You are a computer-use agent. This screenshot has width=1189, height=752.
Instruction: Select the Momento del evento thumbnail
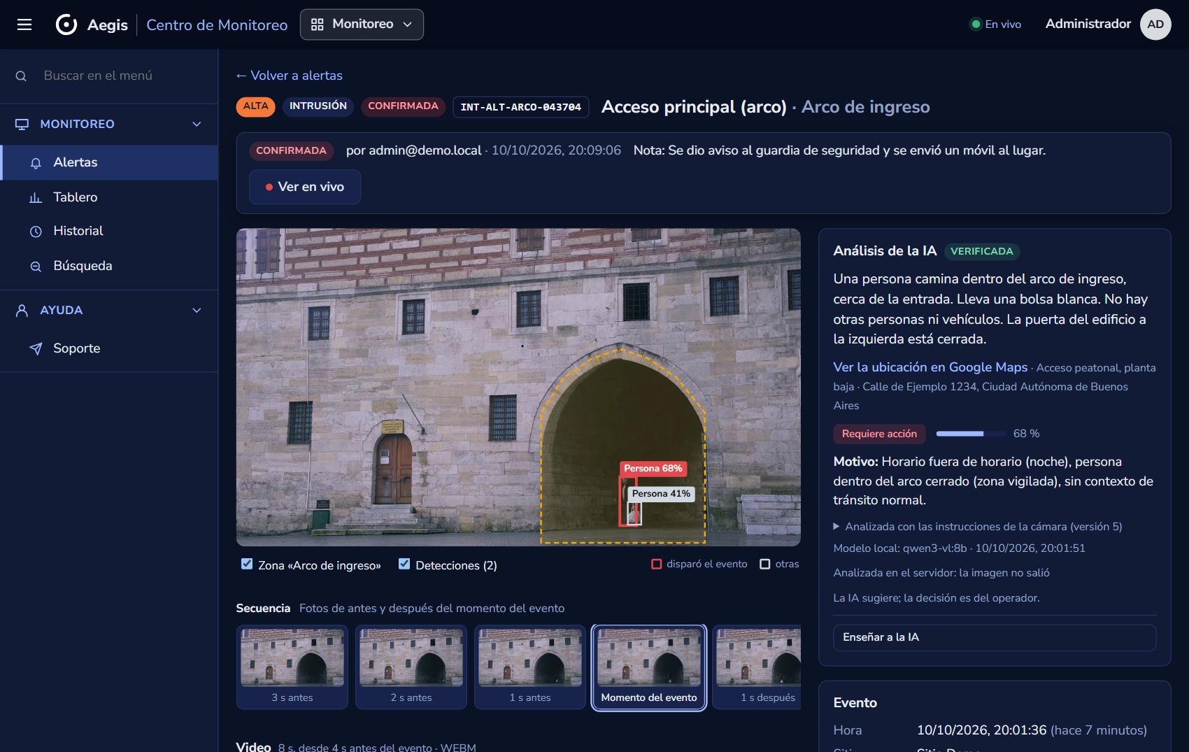coord(649,667)
